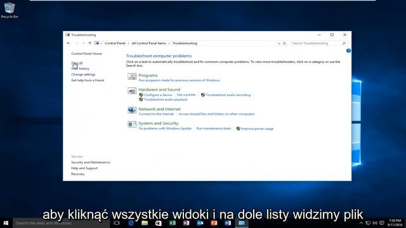Go up one level with up arrow
The image size is (406, 228).
[90, 43]
